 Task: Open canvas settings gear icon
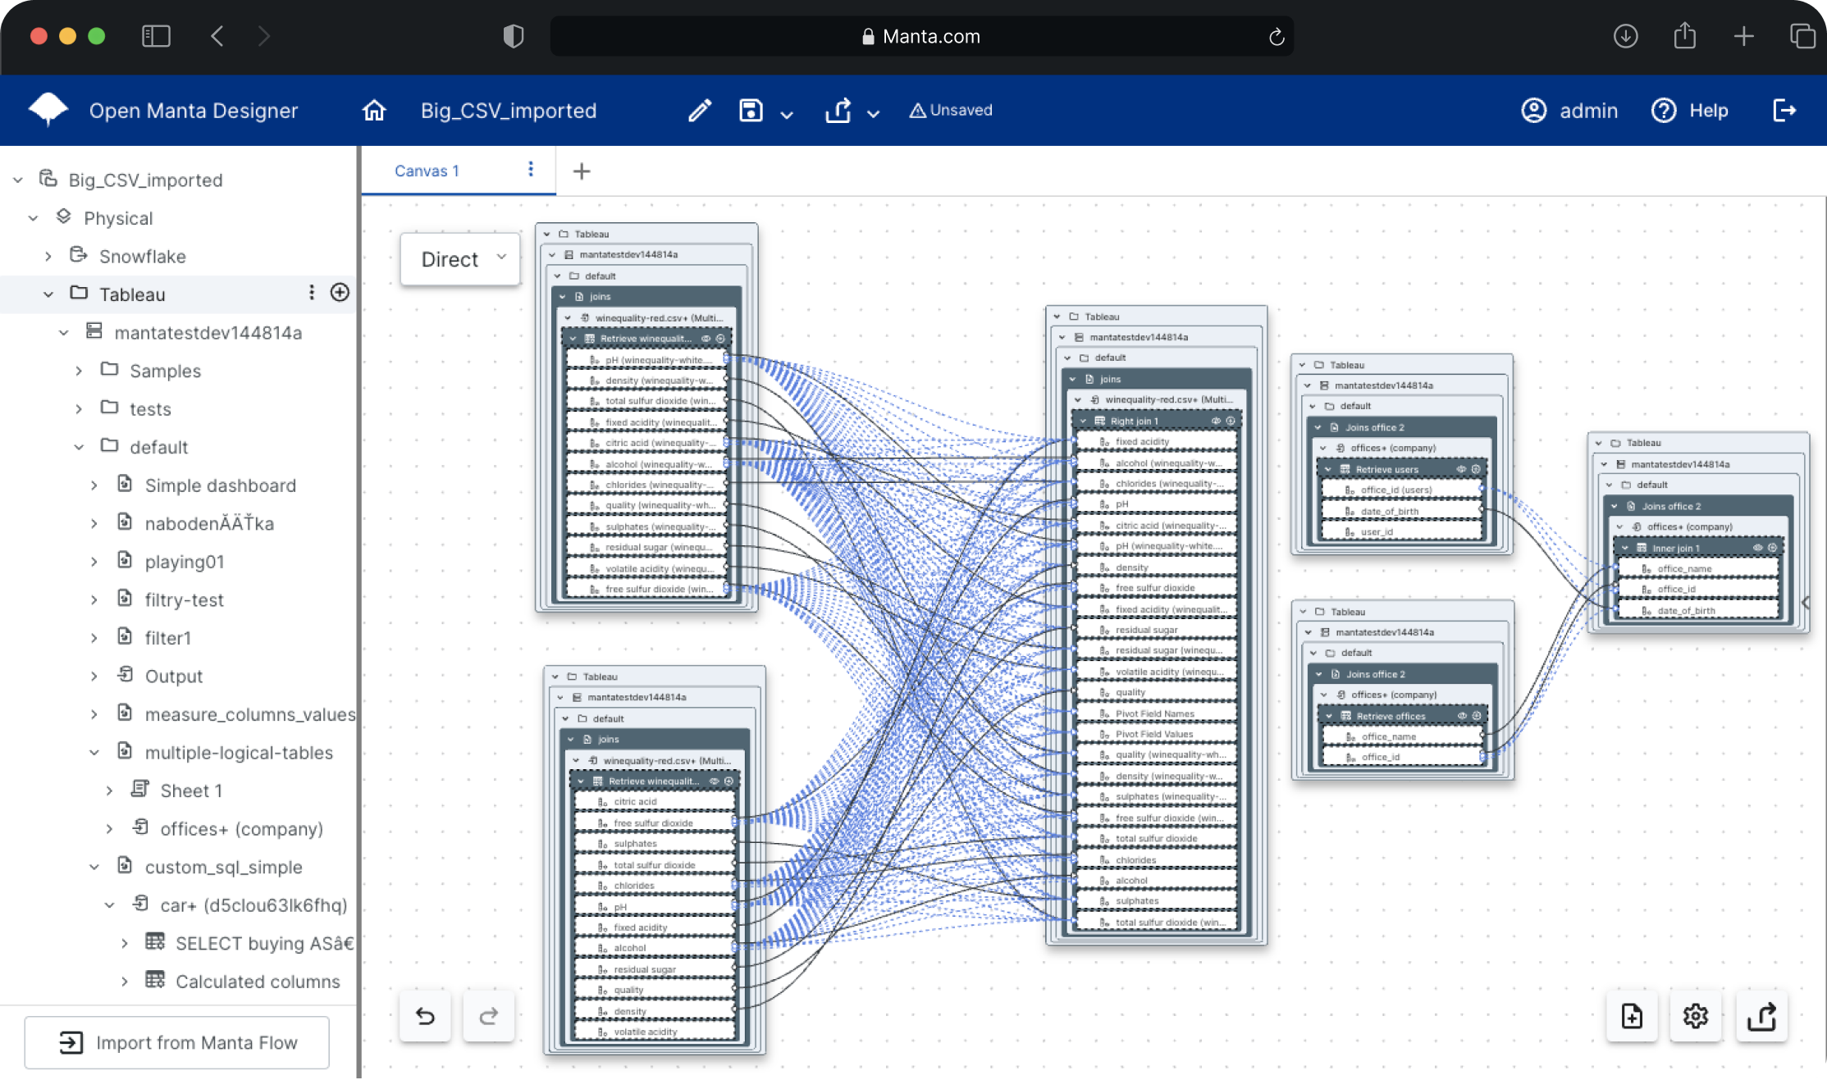[1695, 1016]
